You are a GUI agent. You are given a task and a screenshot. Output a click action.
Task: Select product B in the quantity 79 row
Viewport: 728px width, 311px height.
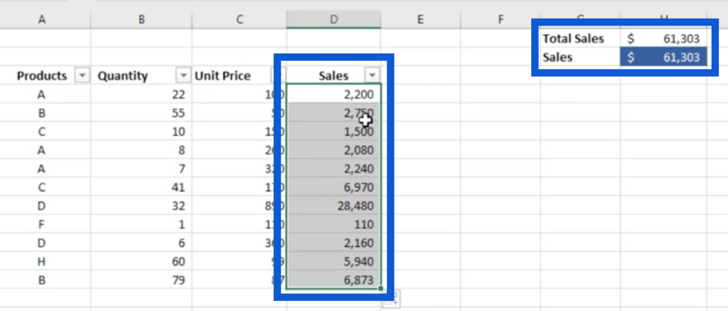pos(42,280)
